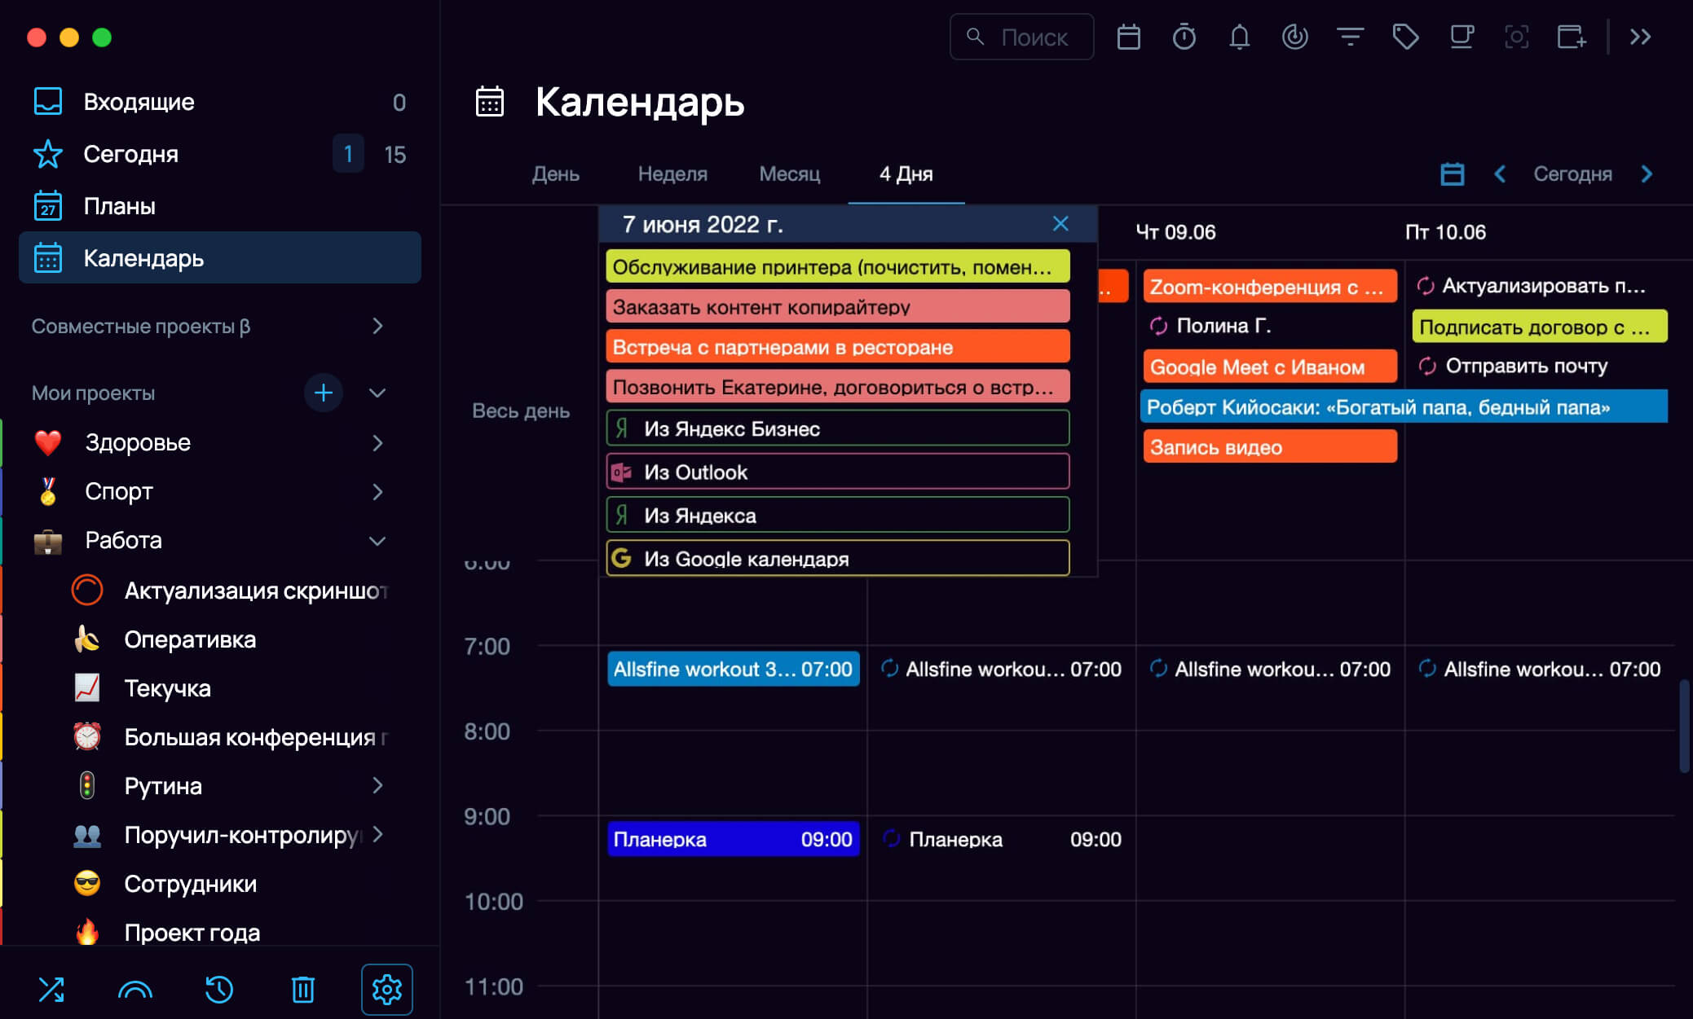Image resolution: width=1693 pixels, height=1019 pixels.
Task: Open the calendar icon in top toolbar
Action: click(1128, 37)
